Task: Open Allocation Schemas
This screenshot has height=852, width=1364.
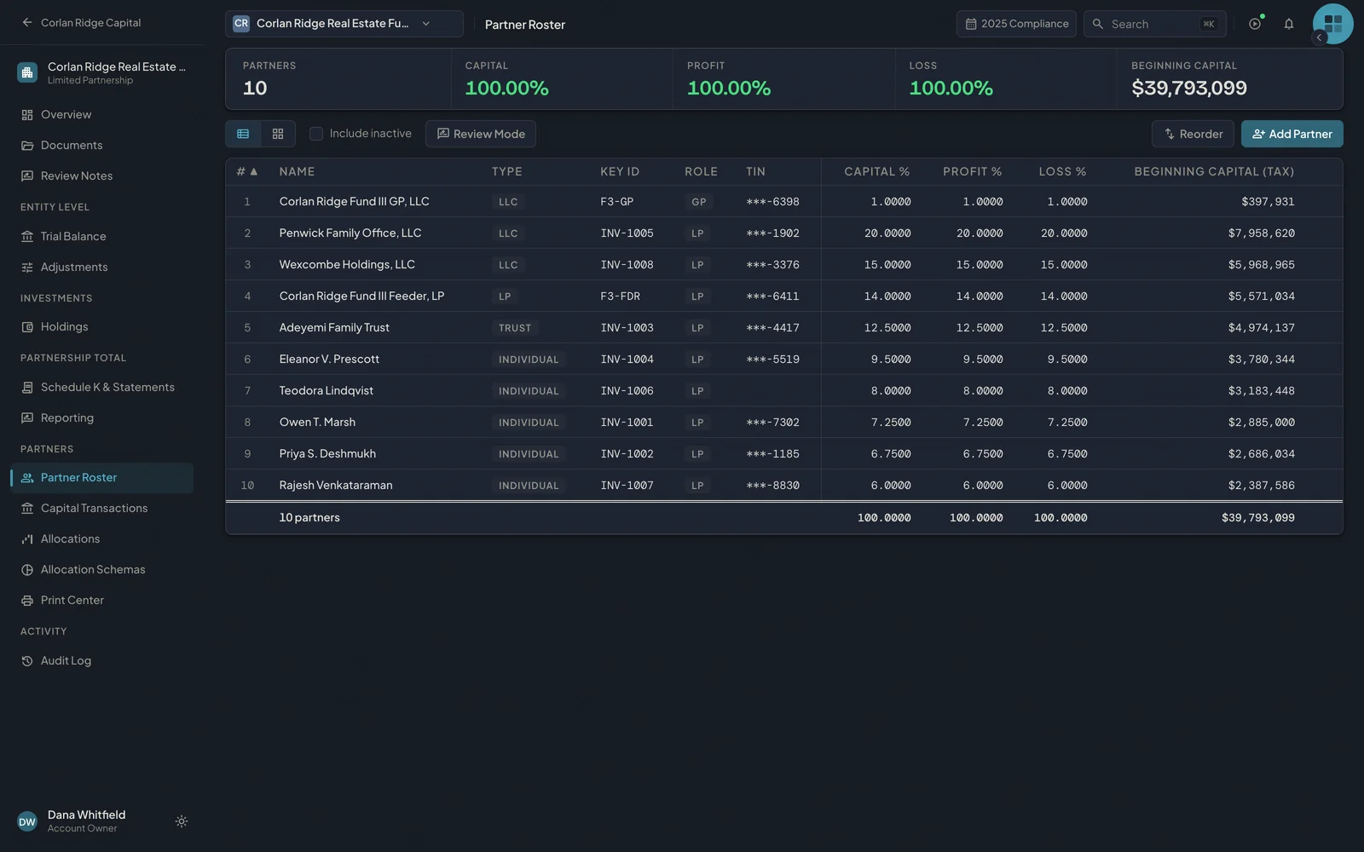Action: click(102, 569)
